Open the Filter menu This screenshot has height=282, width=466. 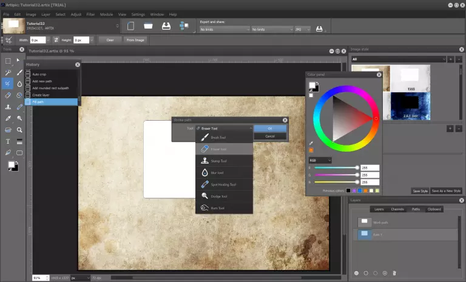(90, 14)
